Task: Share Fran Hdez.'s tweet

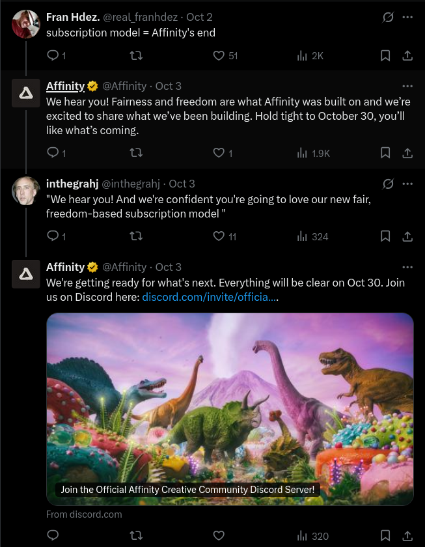Action: point(407,56)
